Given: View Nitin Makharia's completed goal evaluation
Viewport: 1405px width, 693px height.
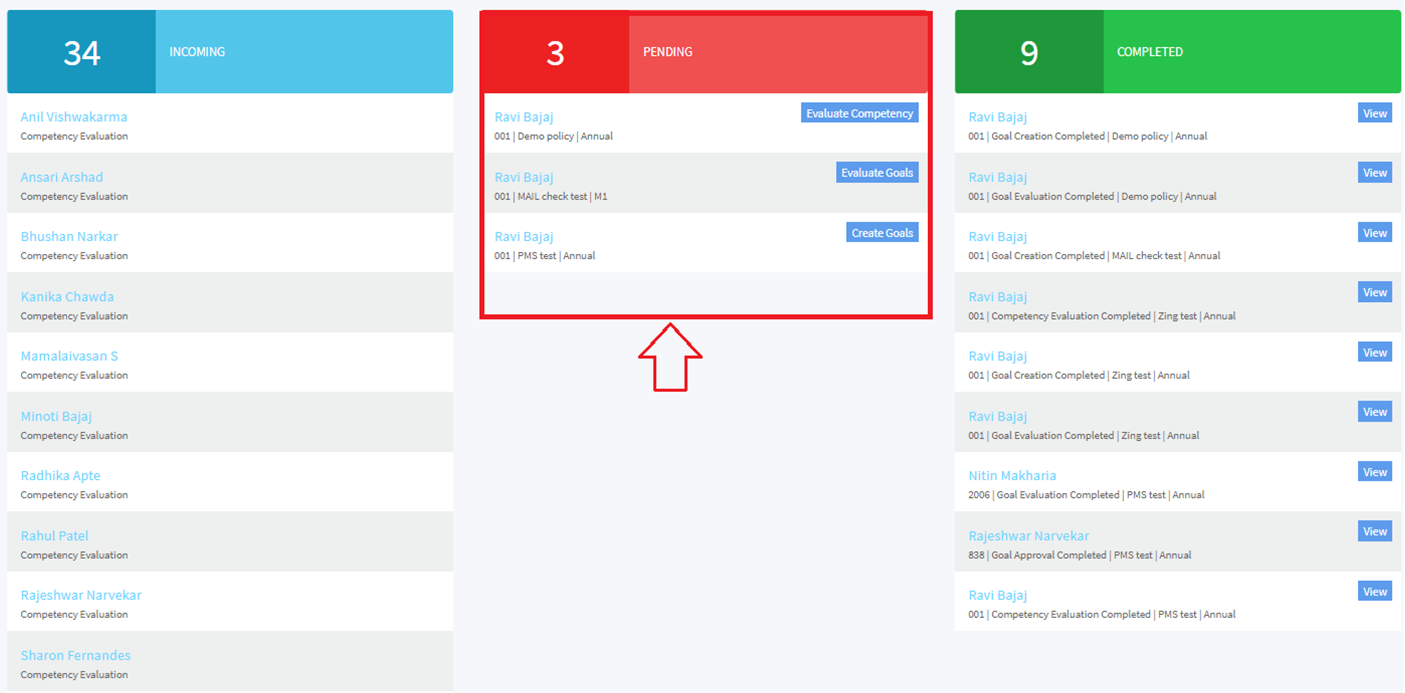Looking at the screenshot, I should (1374, 472).
